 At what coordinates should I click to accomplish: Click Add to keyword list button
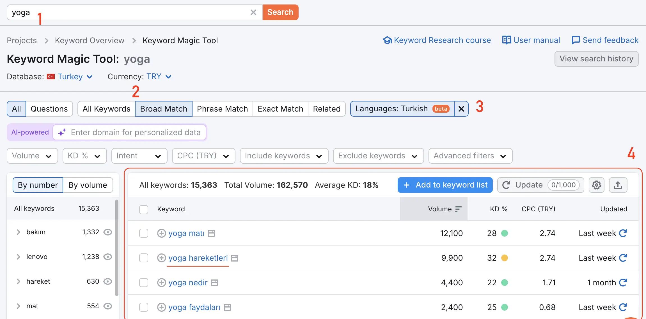445,185
